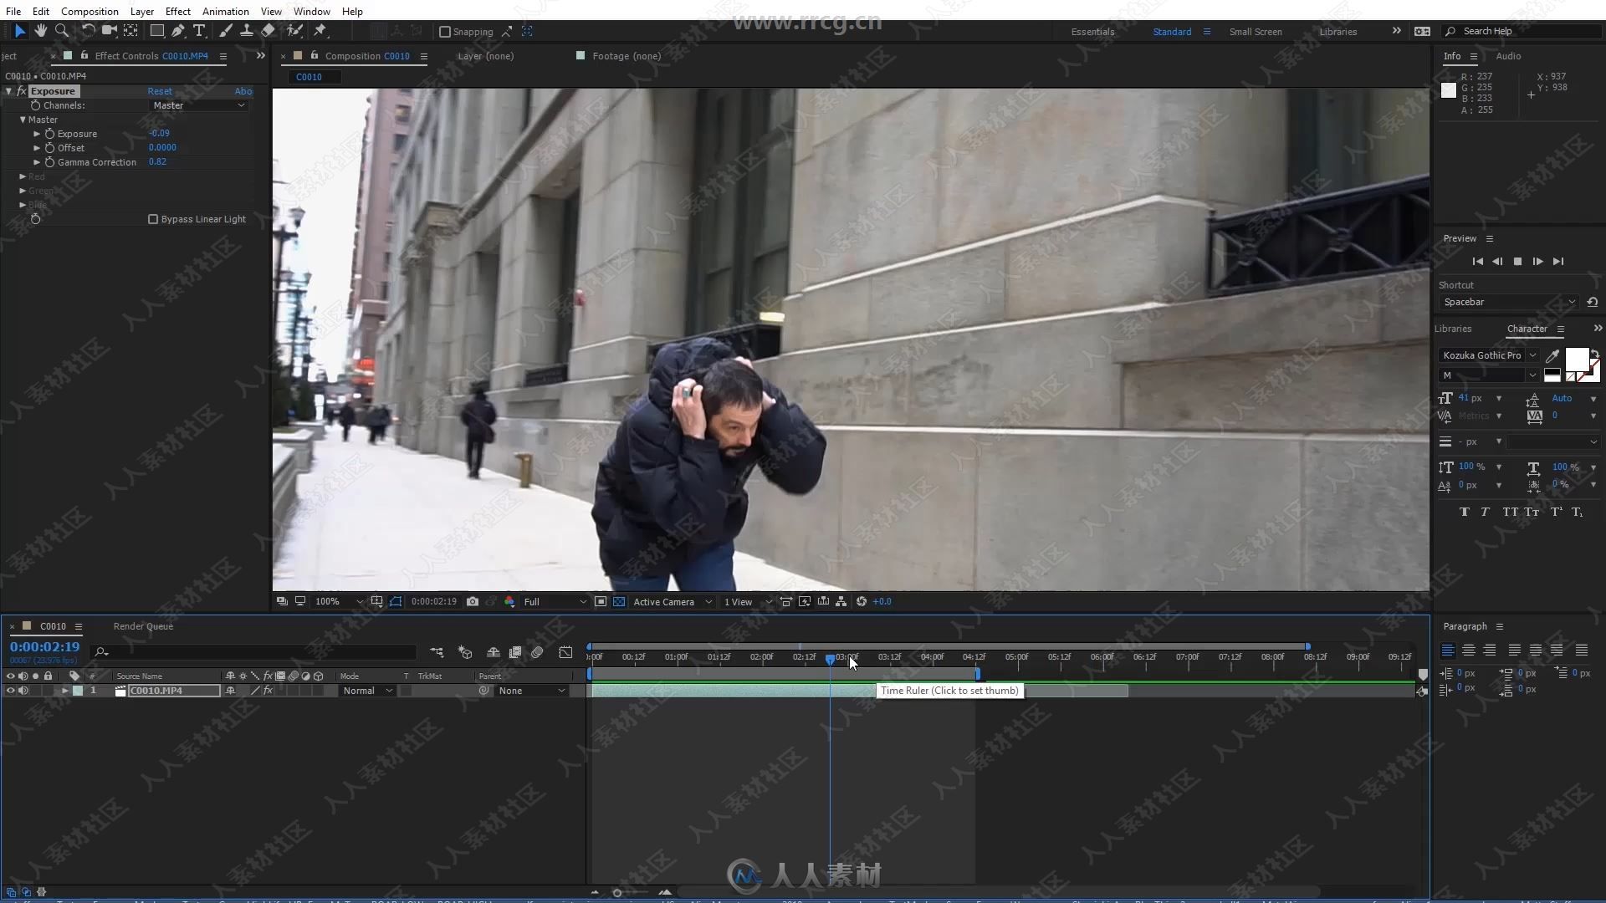The height and width of the screenshot is (903, 1606).
Task: Select the Rotation tool
Action: point(88,31)
